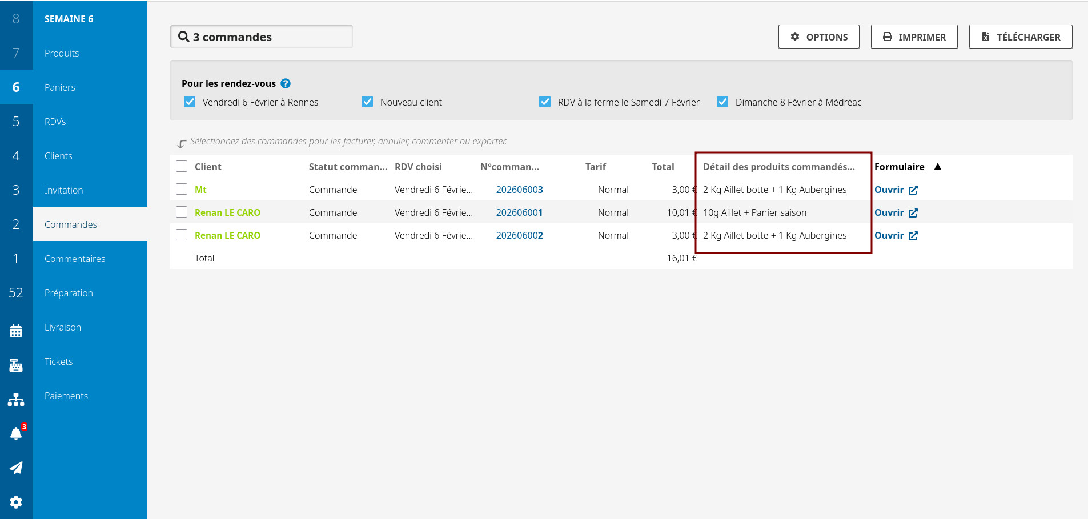Click the external link icon for order 202606001
This screenshot has width=1088, height=519.
[913, 213]
